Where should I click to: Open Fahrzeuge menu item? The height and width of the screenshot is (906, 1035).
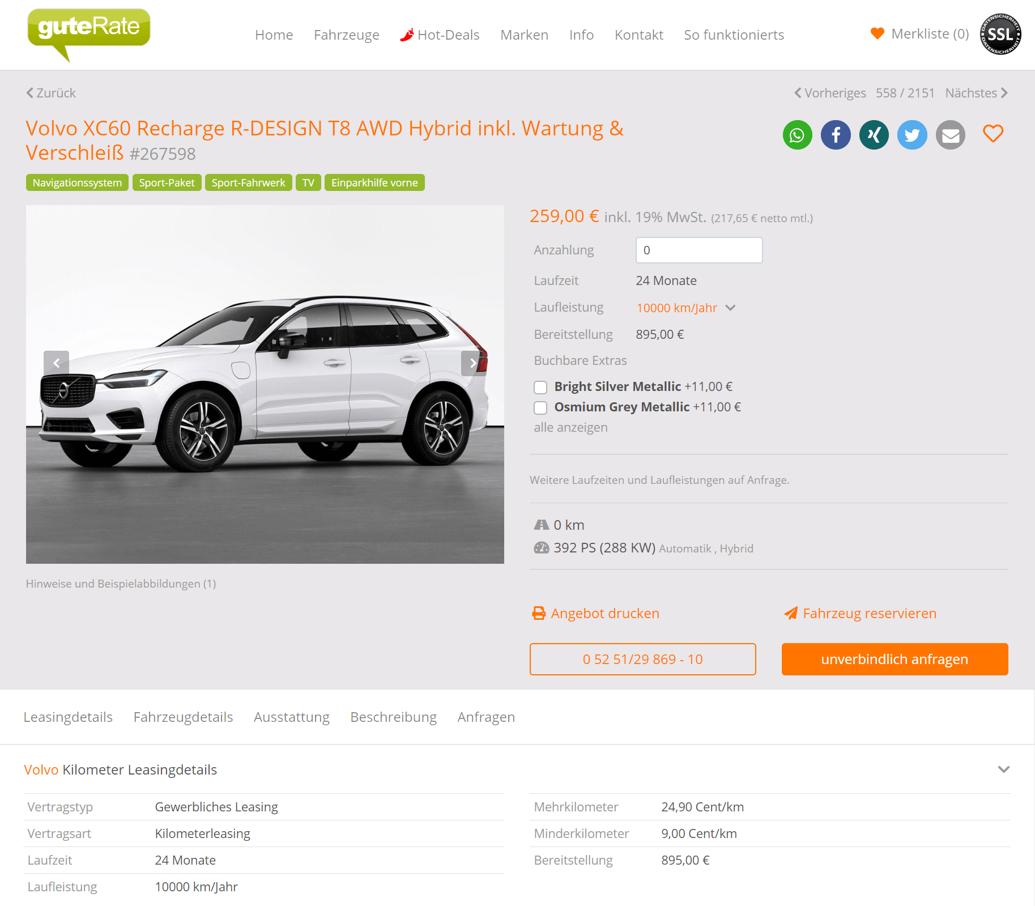pyautogui.click(x=347, y=35)
